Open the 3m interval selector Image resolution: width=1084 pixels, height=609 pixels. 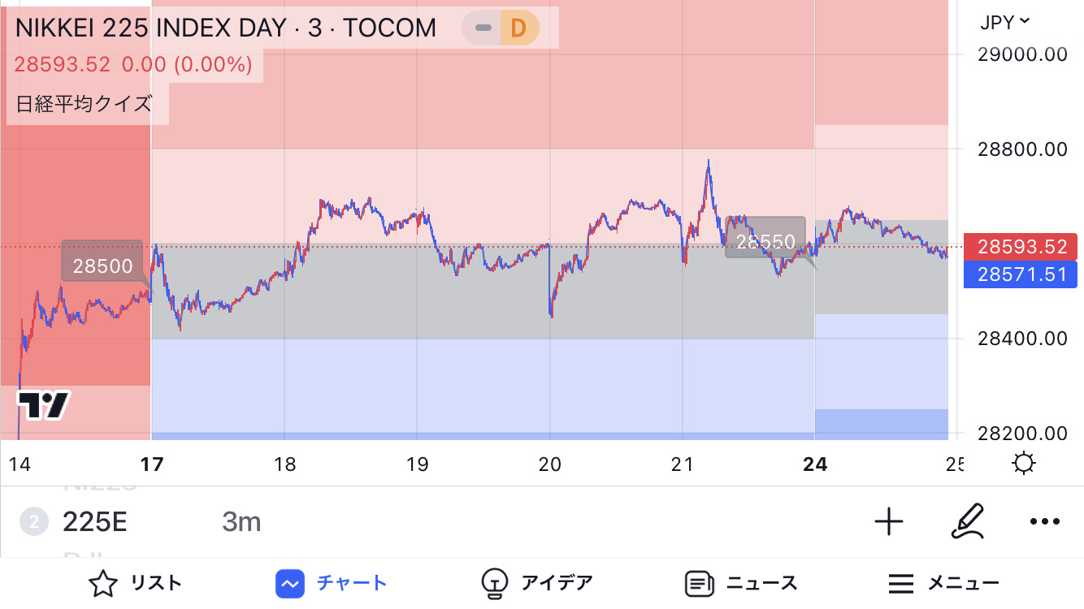coord(241,521)
